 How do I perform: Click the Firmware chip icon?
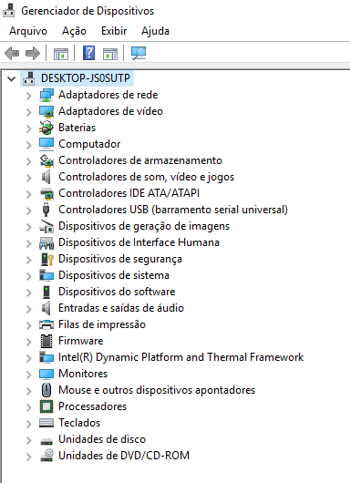point(46,341)
